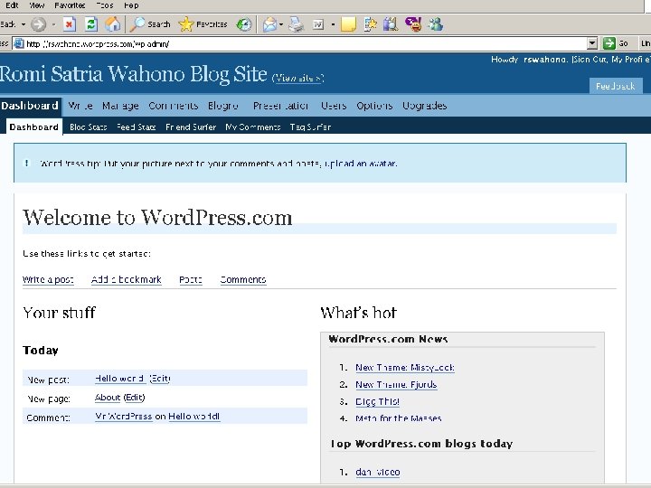Open the Digg This! news link

(377, 401)
